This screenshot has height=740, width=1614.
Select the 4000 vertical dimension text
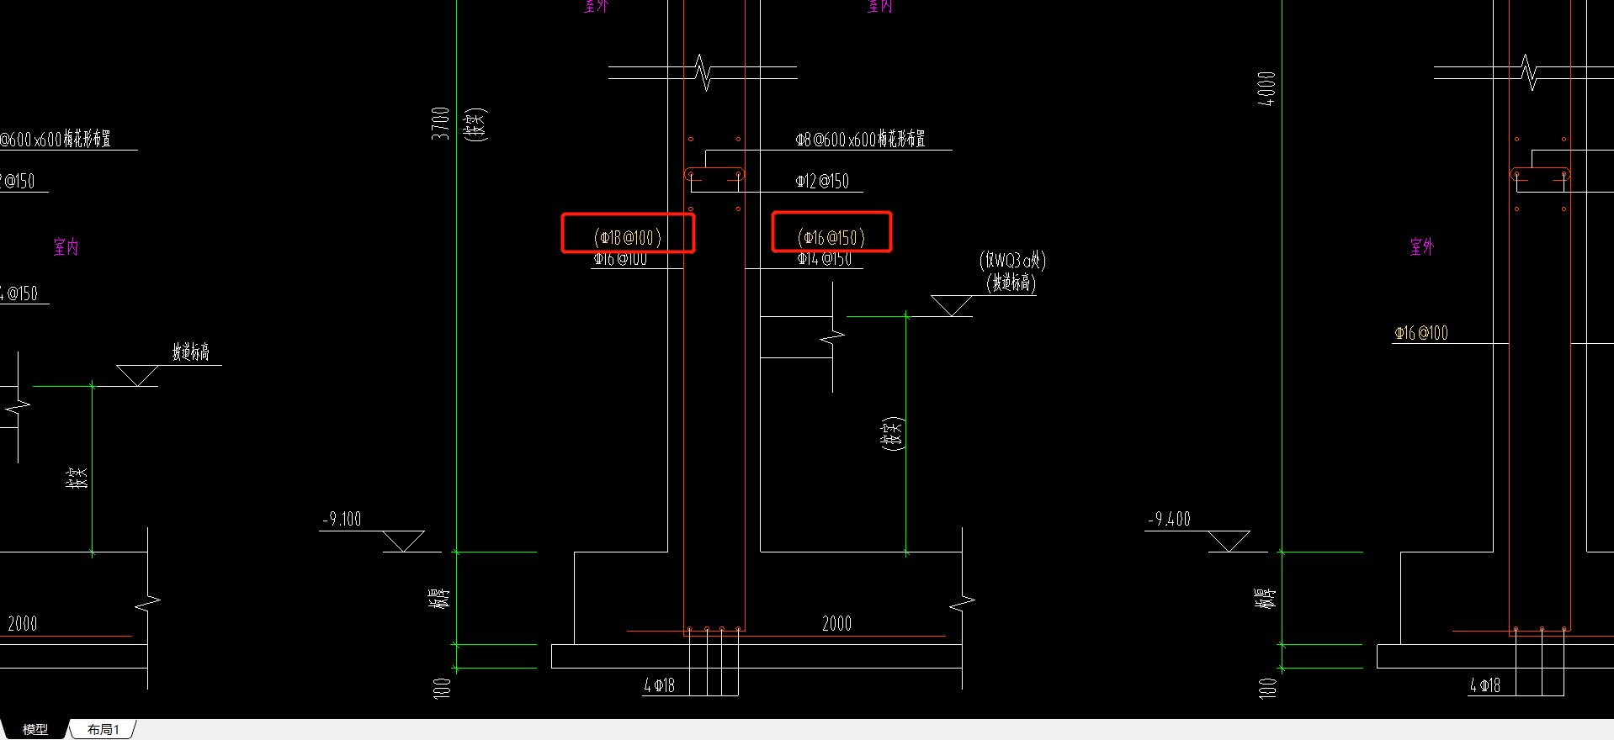tap(1266, 88)
